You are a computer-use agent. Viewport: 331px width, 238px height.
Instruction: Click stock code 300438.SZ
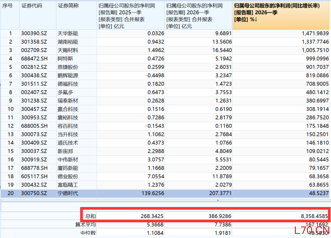tap(34, 76)
